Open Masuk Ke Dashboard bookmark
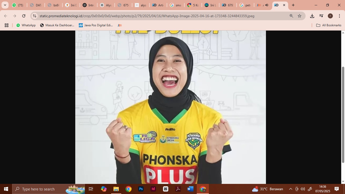The width and height of the screenshot is (345, 194). pyautogui.click(x=57, y=25)
